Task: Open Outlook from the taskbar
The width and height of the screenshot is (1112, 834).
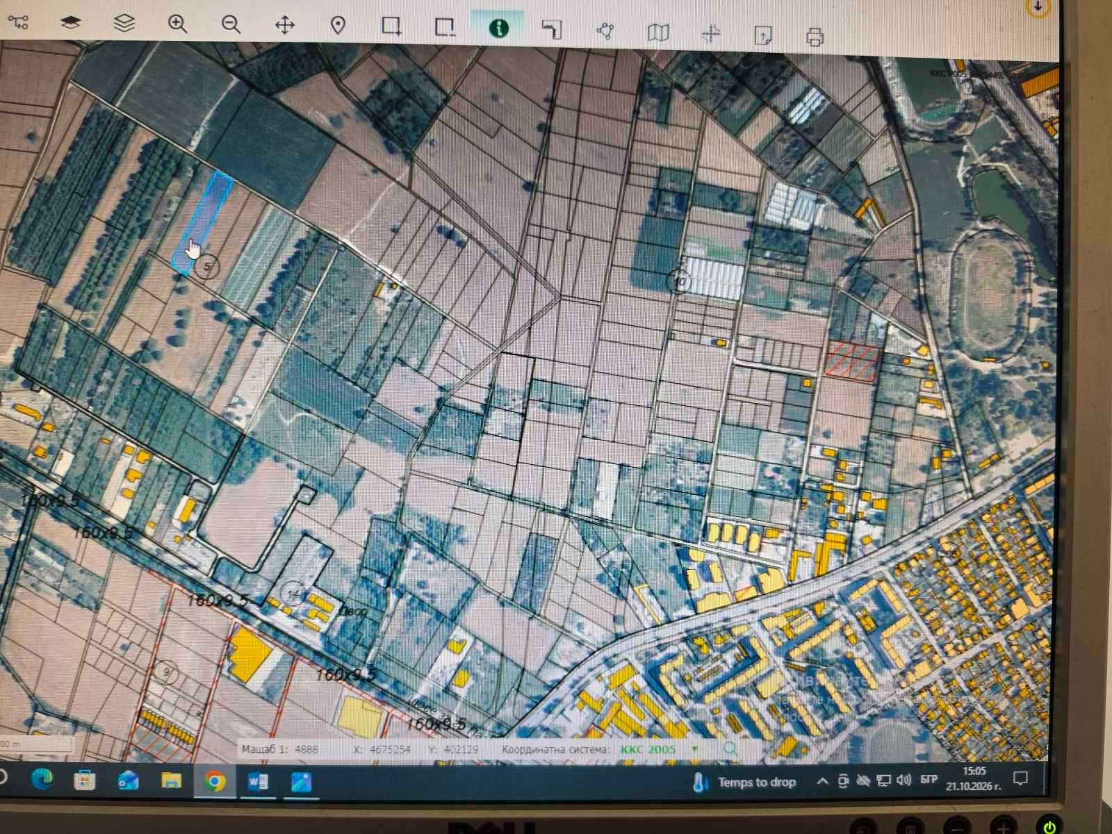Action: [x=128, y=780]
